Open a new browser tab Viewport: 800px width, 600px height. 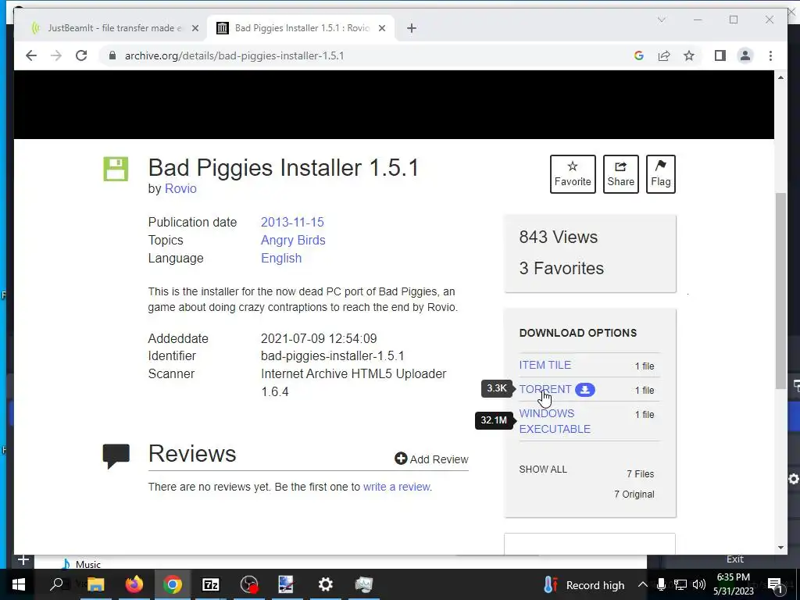[x=412, y=28]
